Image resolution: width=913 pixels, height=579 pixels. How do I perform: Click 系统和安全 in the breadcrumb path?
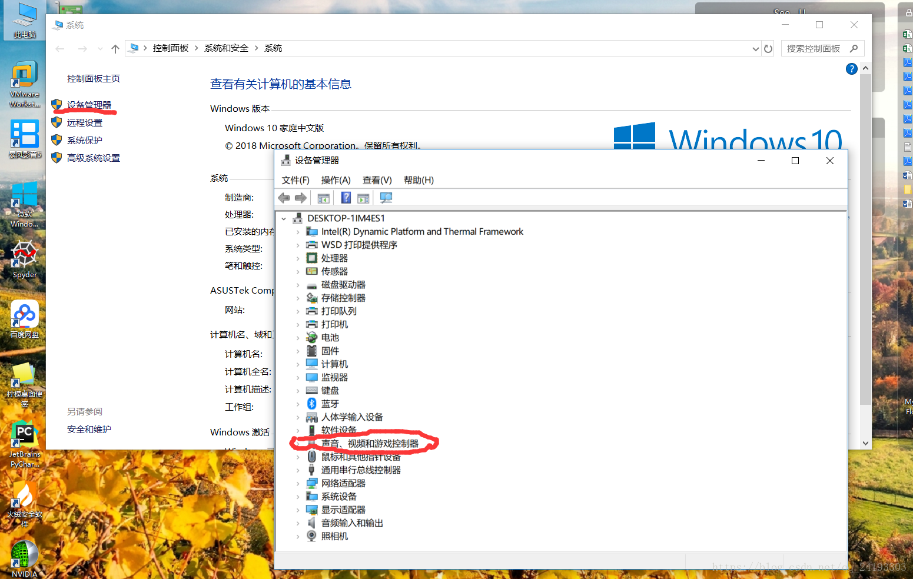pyautogui.click(x=226, y=48)
